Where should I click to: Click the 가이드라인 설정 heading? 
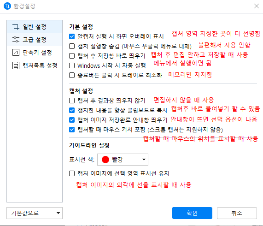[x=89, y=145]
